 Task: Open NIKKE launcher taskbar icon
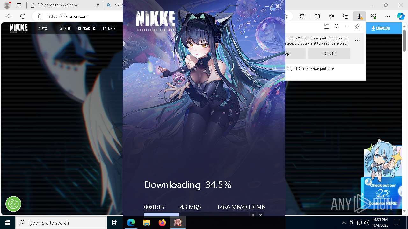178,223
